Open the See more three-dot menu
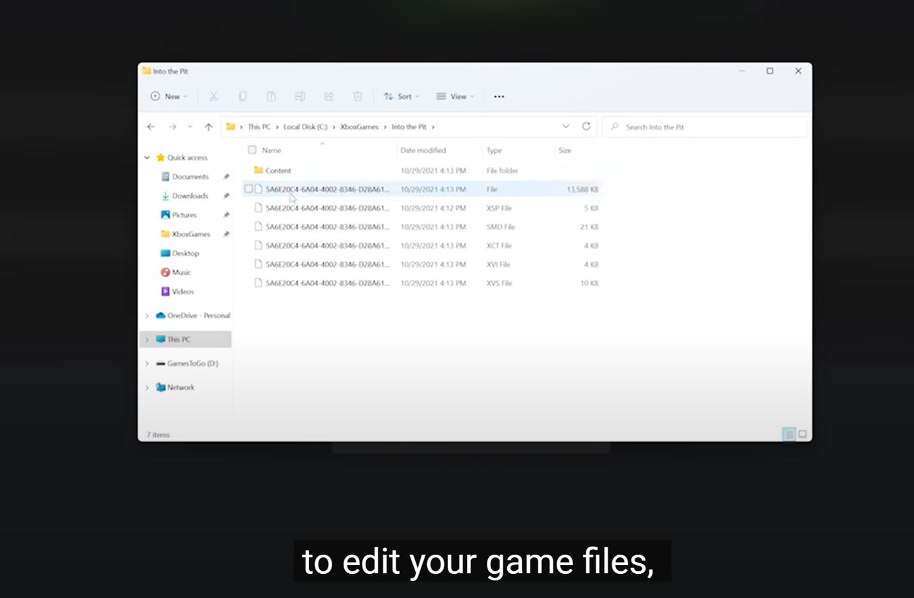 (x=499, y=96)
